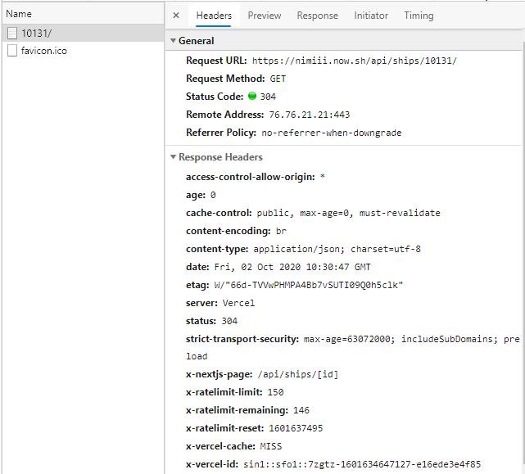Click the age header value 0
This screenshot has height=474, width=525.
pos(213,195)
